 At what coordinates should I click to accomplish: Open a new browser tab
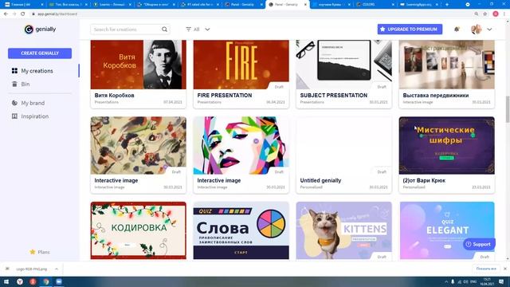pyautogui.click(x=447, y=5)
